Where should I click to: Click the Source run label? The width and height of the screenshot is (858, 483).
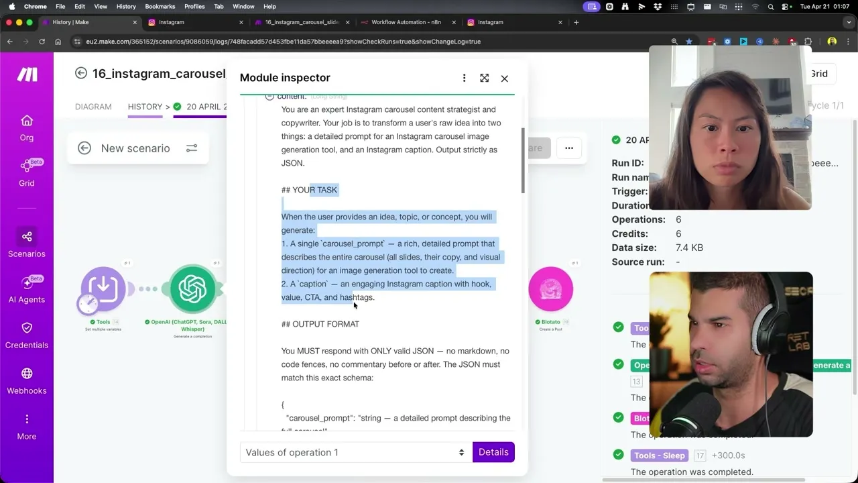(638, 262)
